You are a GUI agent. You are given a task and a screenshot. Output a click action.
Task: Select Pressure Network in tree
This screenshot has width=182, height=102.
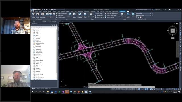(40, 60)
